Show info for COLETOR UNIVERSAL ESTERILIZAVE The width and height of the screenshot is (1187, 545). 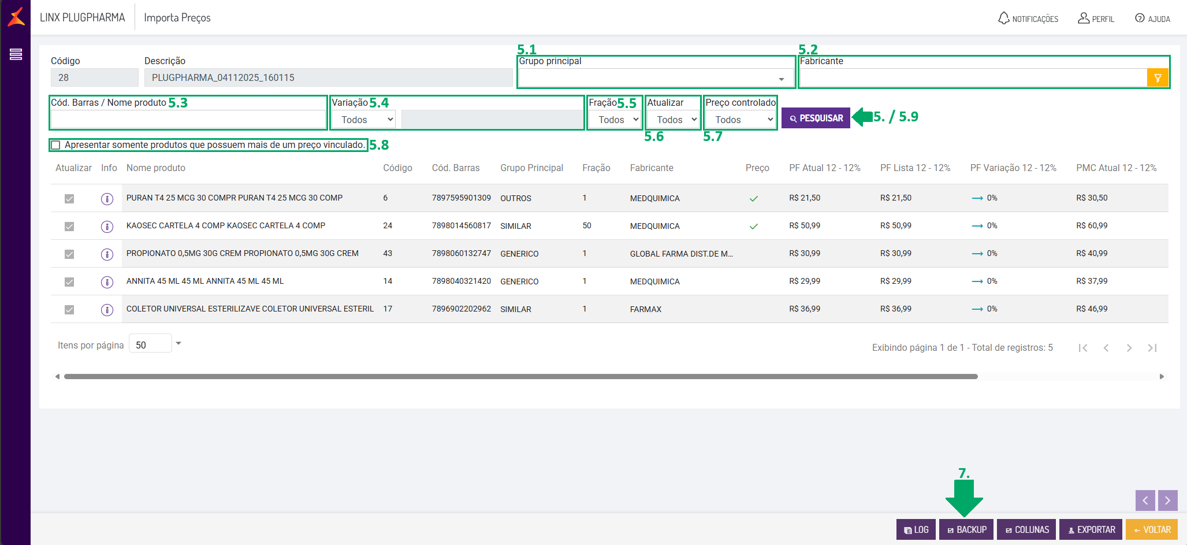[x=107, y=310]
